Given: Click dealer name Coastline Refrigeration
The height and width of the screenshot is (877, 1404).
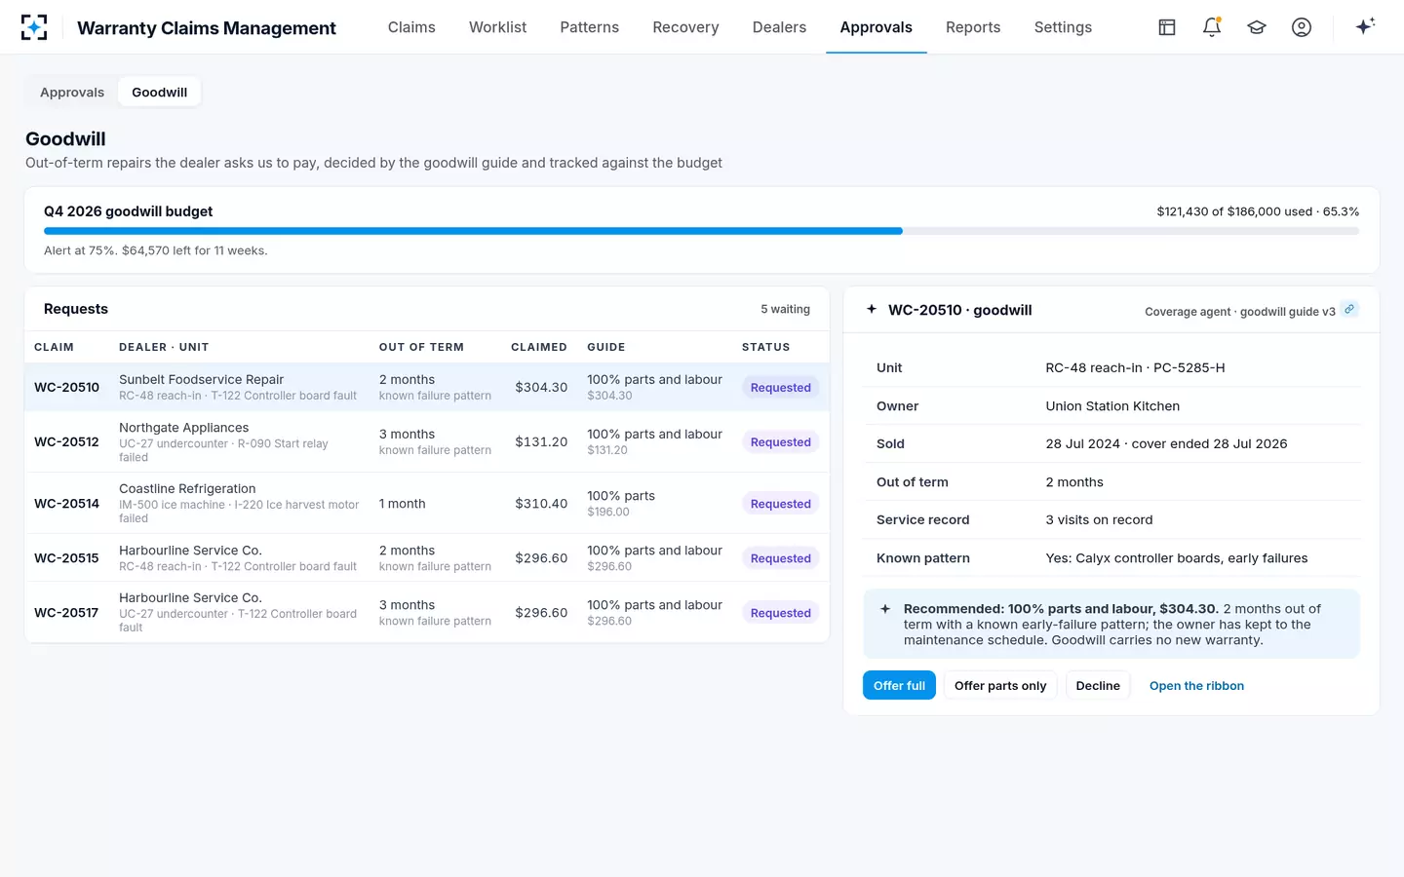Looking at the screenshot, I should tap(187, 488).
